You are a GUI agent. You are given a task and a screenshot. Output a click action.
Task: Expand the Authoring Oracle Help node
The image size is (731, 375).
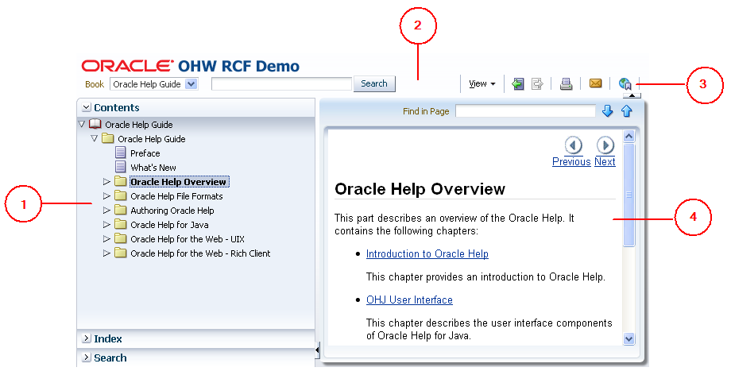(x=106, y=211)
